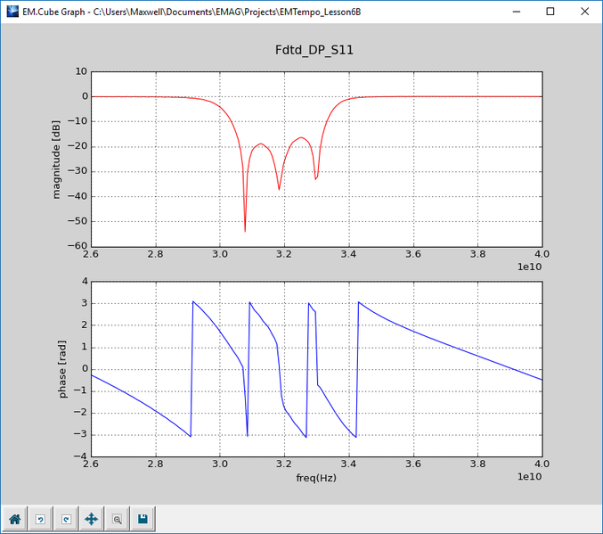Go back to the previous view
603x534 pixels.
click(x=40, y=519)
